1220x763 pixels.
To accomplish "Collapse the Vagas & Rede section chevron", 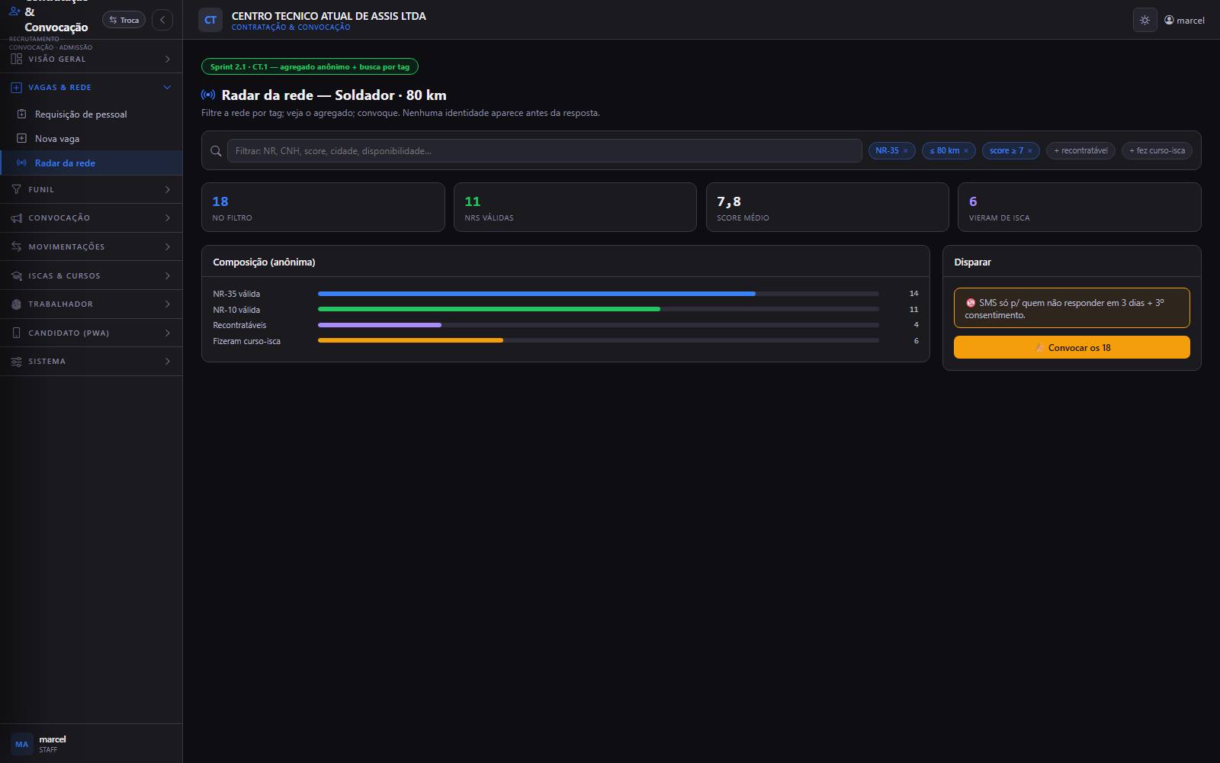I will coord(168,88).
